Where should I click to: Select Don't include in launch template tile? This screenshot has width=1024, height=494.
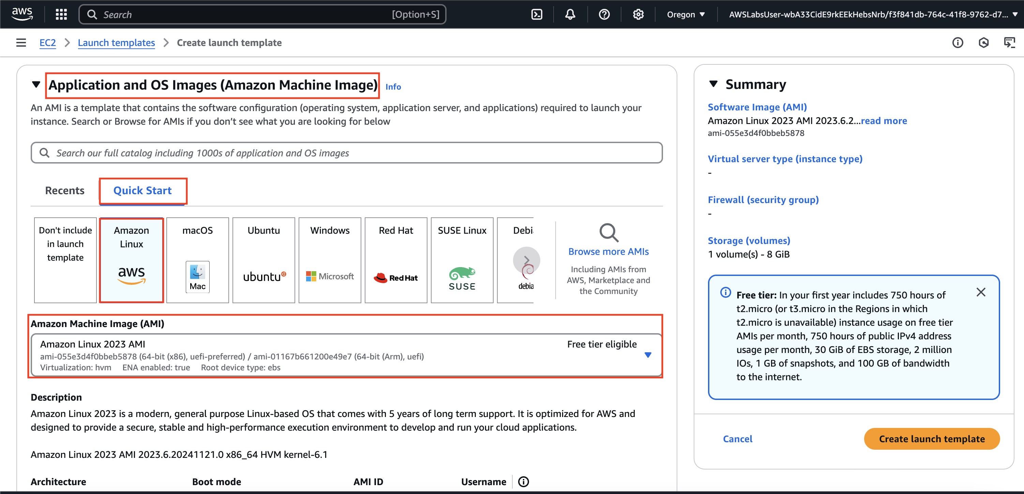click(x=65, y=260)
